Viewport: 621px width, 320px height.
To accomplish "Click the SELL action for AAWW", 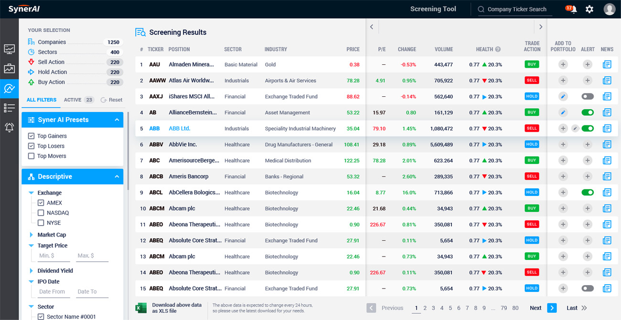I will point(532,80).
